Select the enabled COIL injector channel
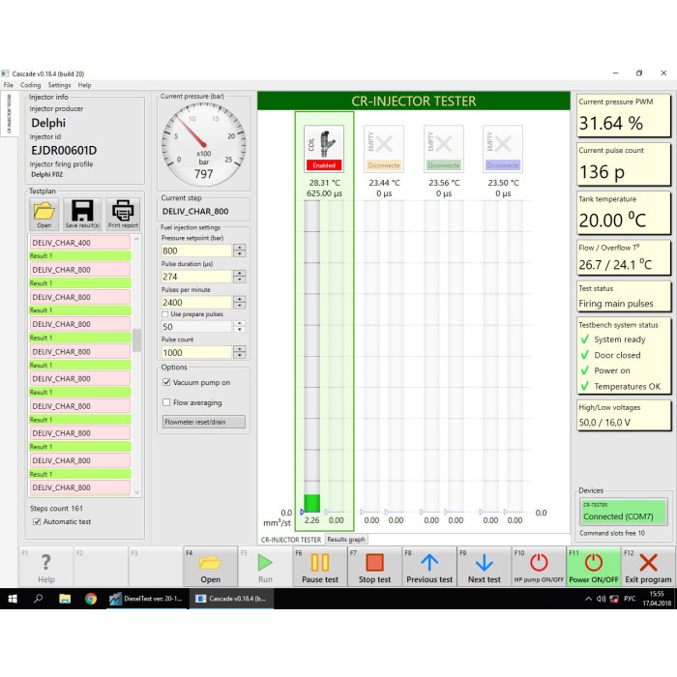The image size is (677, 677). click(x=324, y=148)
